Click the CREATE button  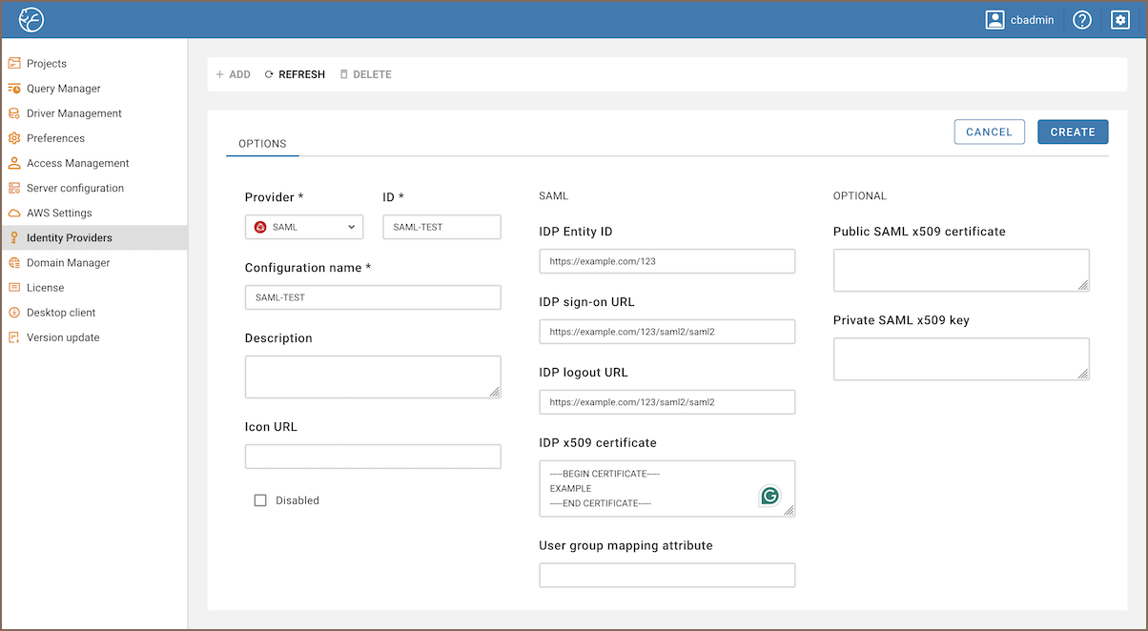point(1073,132)
